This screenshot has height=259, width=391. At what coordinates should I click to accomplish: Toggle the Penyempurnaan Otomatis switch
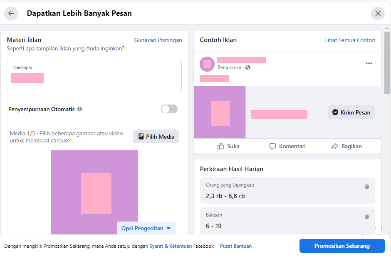click(169, 109)
